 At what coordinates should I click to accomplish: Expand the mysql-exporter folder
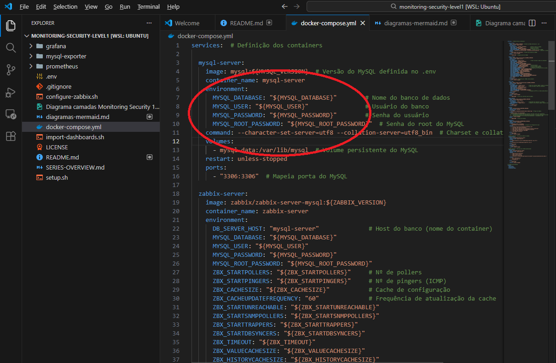coord(66,56)
